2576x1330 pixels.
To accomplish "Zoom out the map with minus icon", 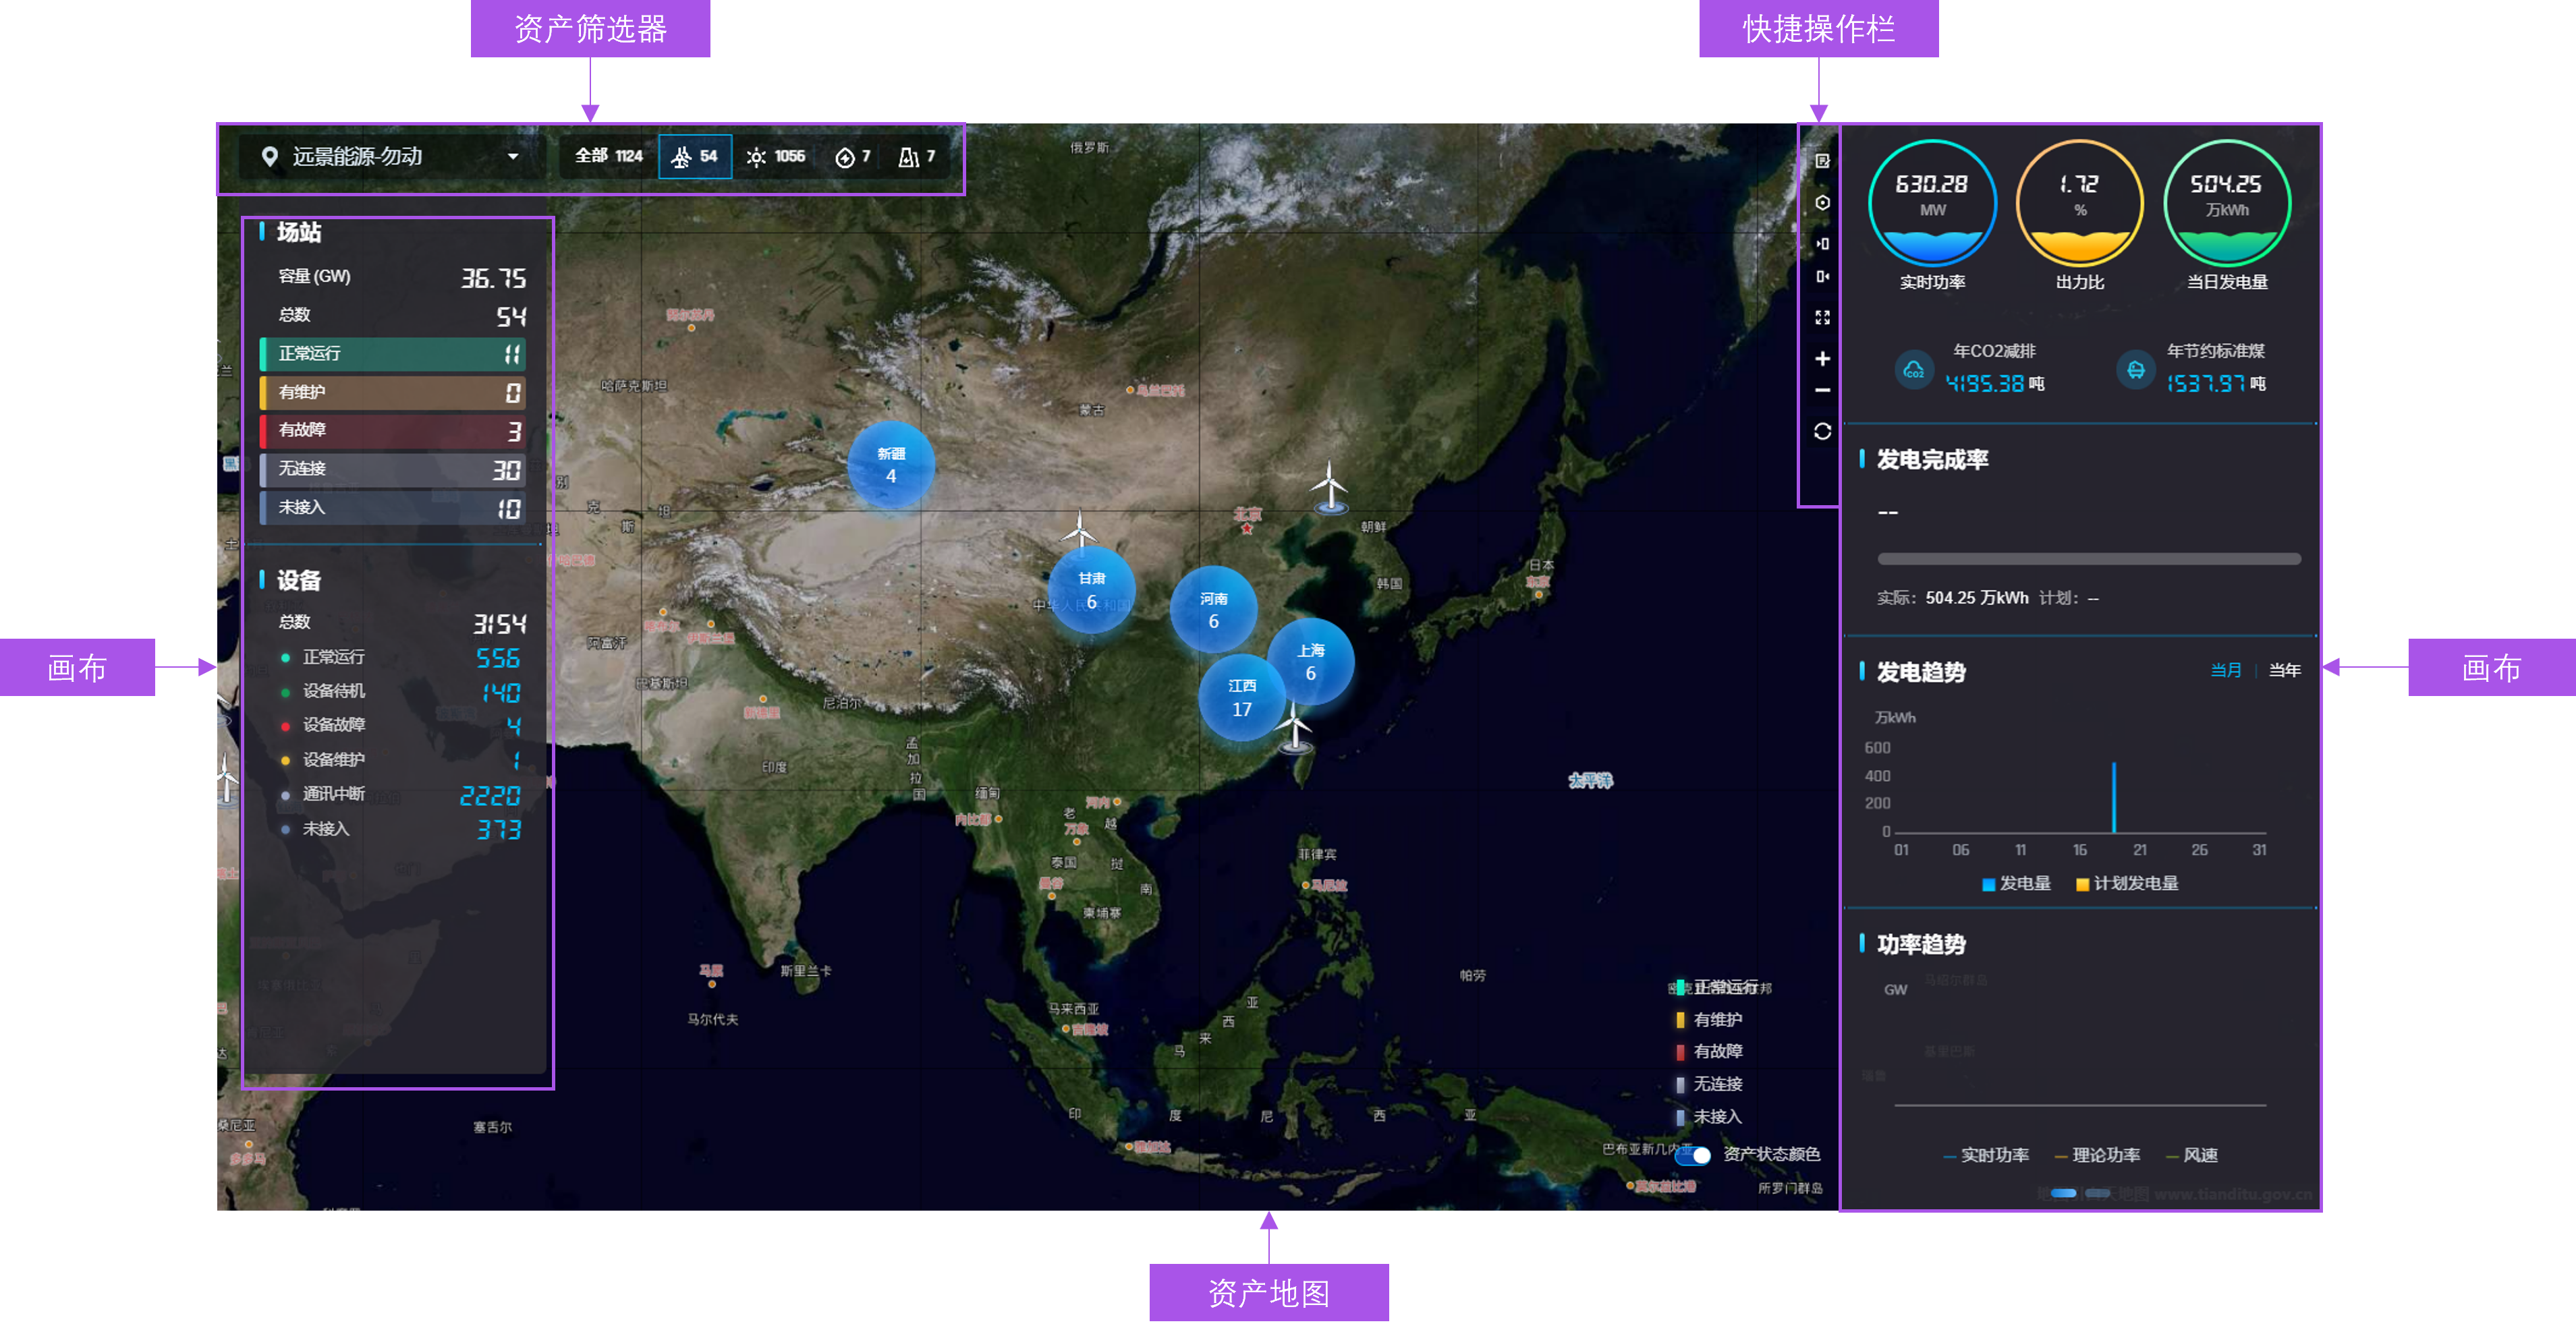I will 1822,391.
